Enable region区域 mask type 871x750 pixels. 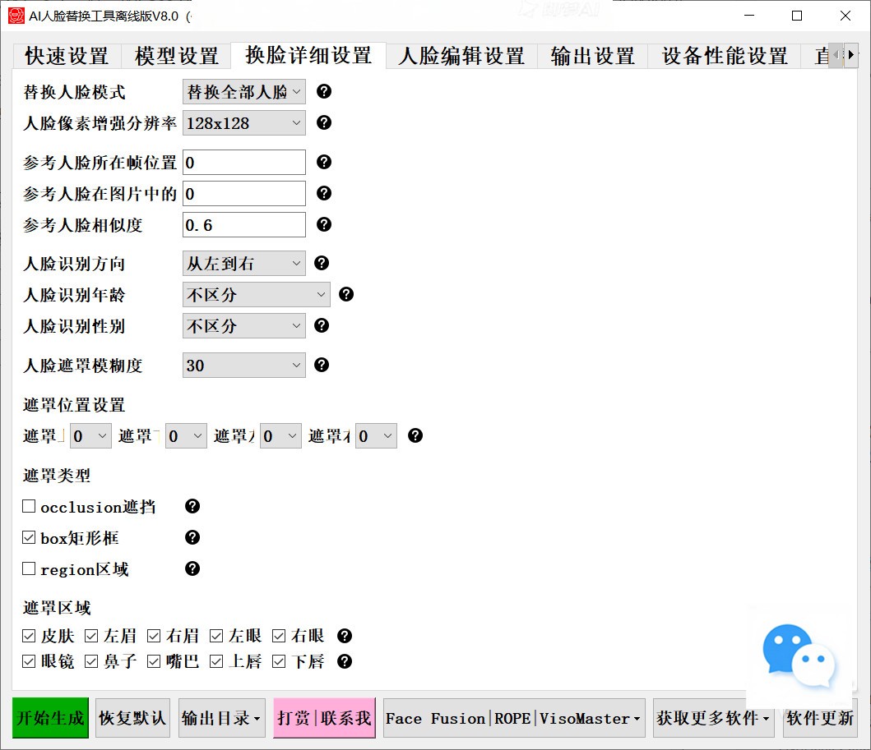pos(29,568)
